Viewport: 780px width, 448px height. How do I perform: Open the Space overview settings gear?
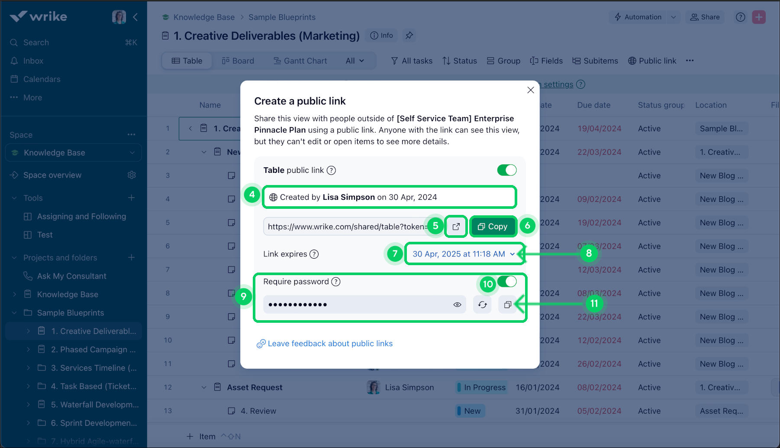click(x=132, y=175)
